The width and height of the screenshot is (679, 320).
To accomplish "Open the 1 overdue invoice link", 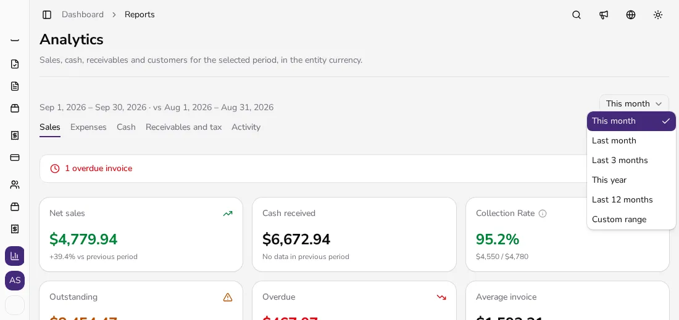I will click(x=99, y=169).
